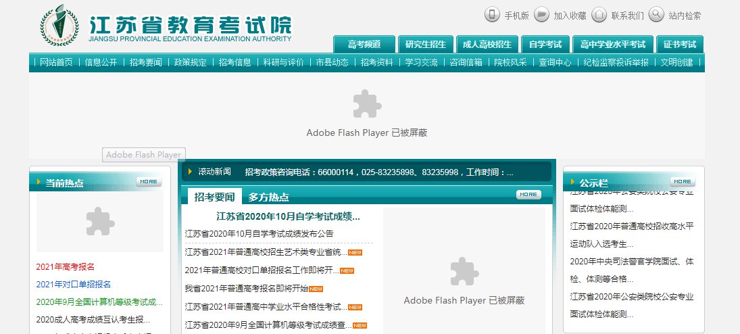Open 2021年普通高校对口单招报名工作即将开... article
The height and width of the screenshot is (334, 740).
tap(262, 270)
